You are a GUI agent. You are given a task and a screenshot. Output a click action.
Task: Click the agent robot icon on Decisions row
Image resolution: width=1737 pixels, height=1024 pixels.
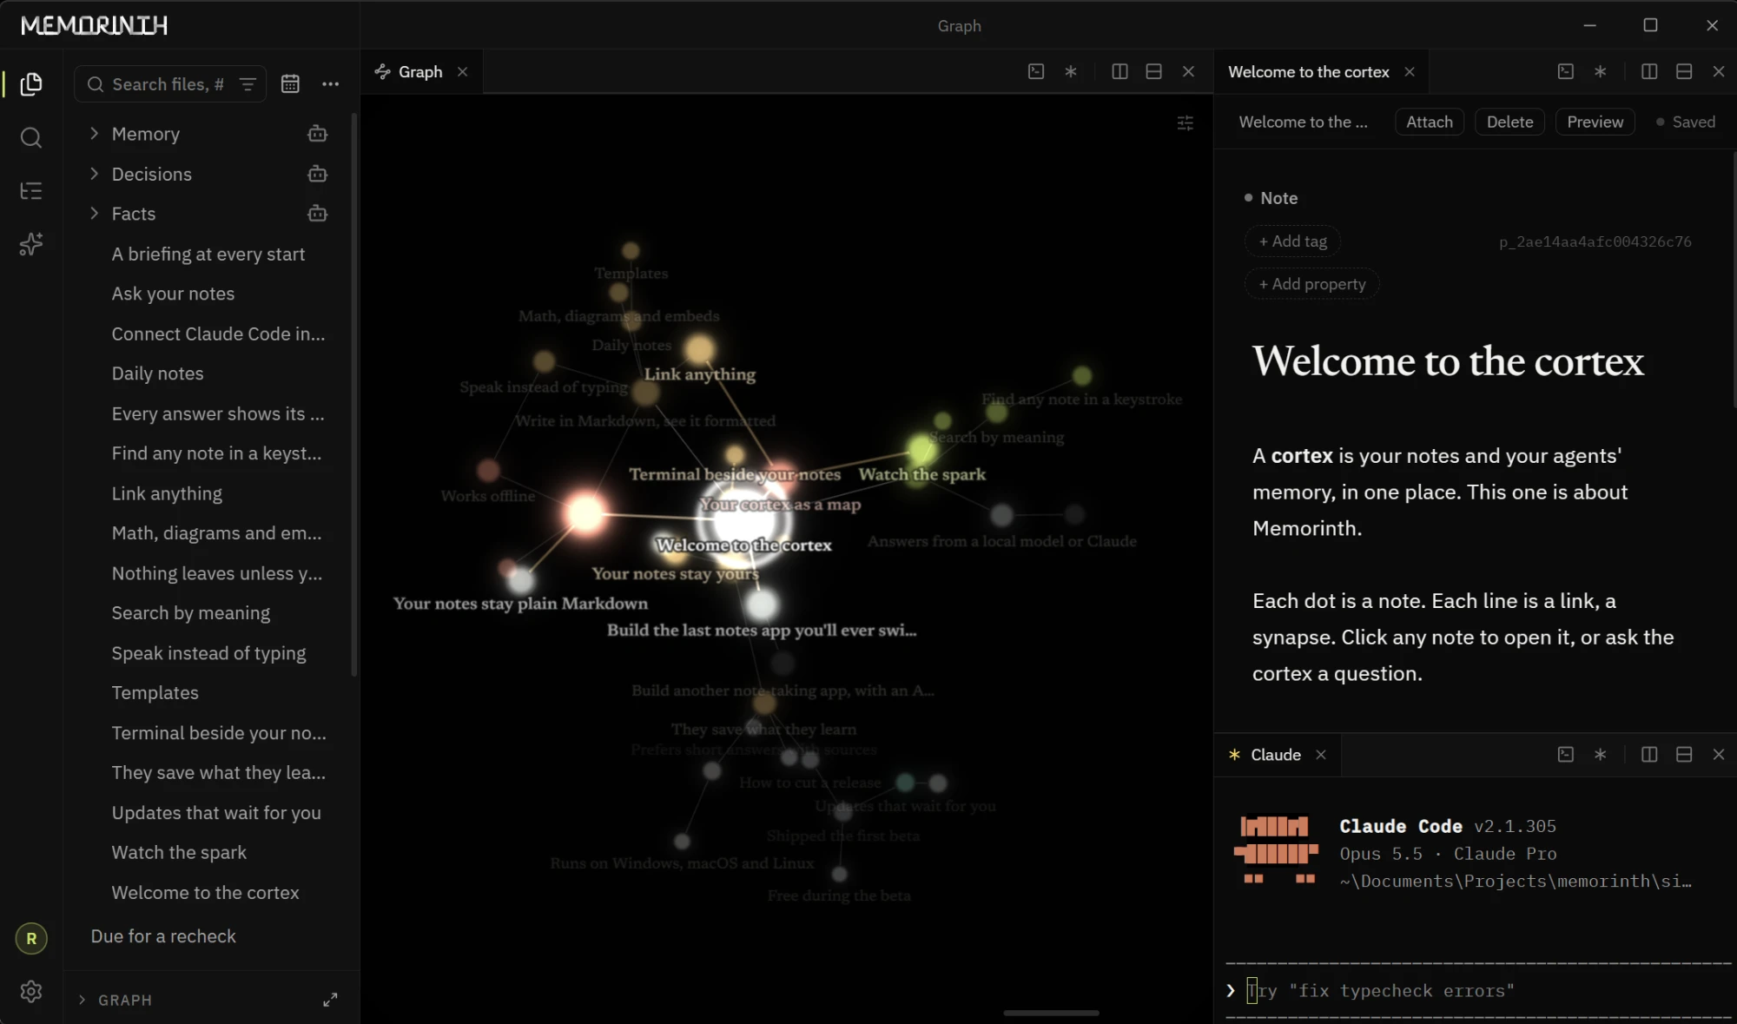click(x=318, y=174)
